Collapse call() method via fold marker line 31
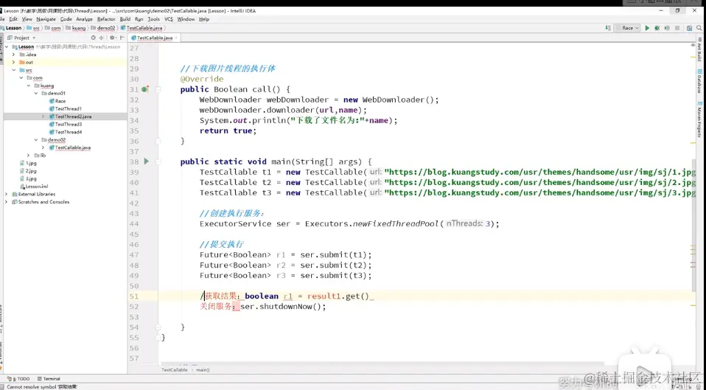The image size is (706, 390). tap(158, 89)
